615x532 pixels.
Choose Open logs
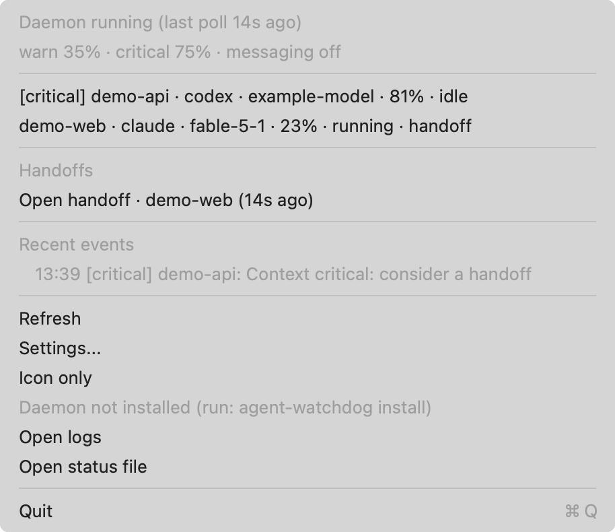pyautogui.click(x=307, y=437)
